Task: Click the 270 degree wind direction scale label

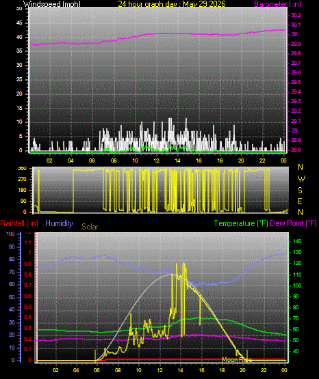Action: click(x=22, y=180)
